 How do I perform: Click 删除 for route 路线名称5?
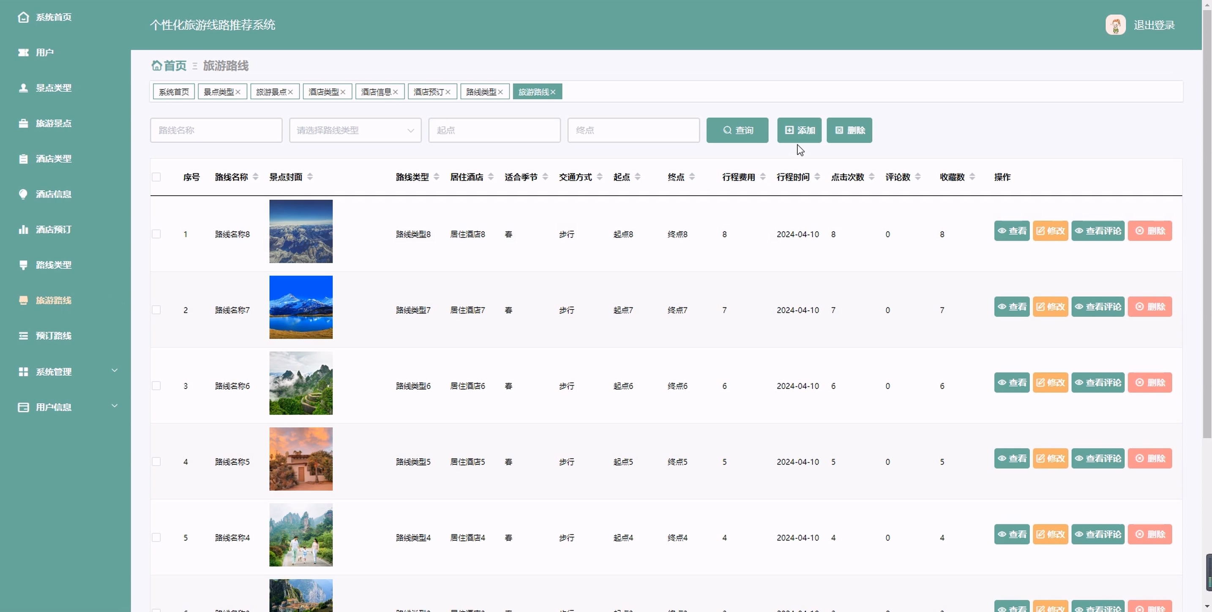click(x=1150, y=459)
